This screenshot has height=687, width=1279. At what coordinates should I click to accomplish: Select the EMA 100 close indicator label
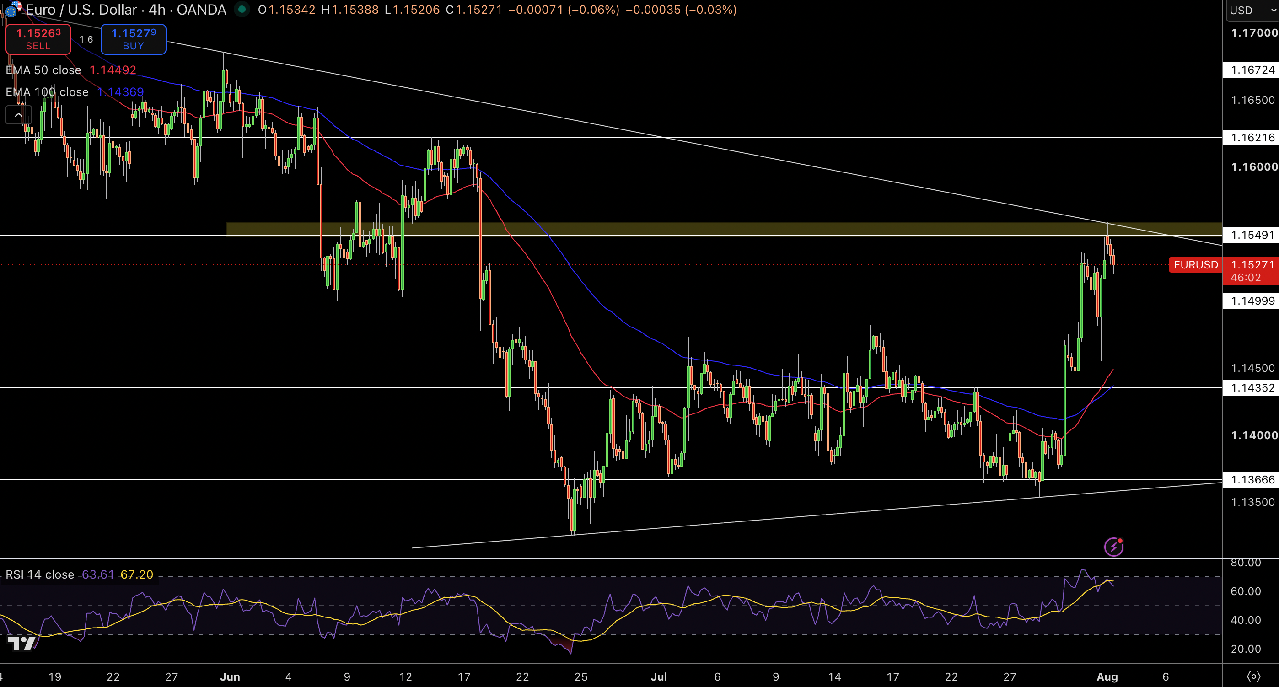coord(47,92)
